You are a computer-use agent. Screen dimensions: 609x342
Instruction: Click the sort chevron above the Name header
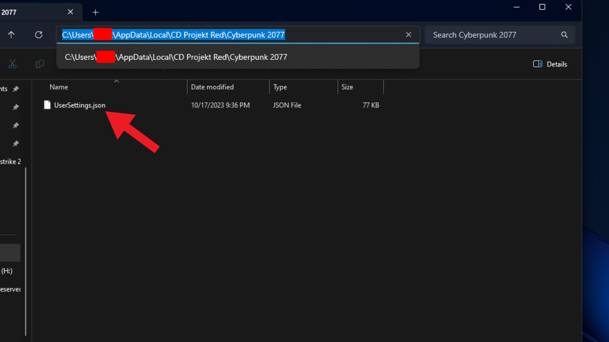[x=116, y=80]
